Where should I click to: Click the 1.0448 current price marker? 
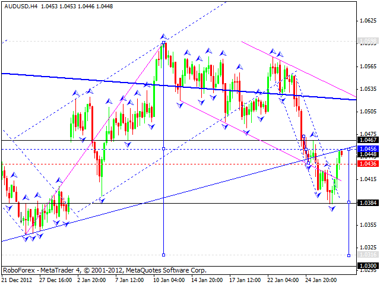point(368,154)
